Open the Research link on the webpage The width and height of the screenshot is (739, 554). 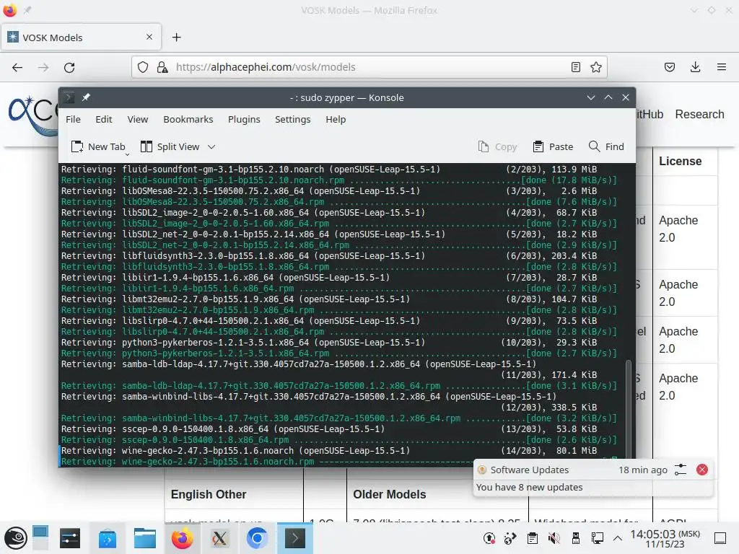click(x=699, y=115)
